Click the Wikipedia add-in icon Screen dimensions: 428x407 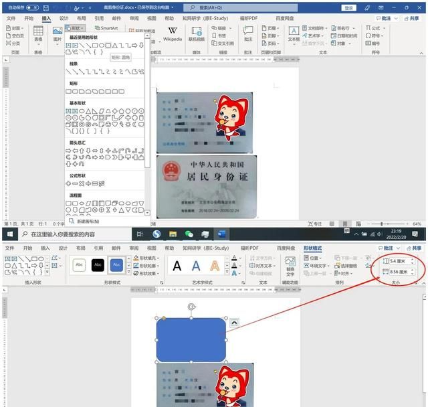point(172,32)
